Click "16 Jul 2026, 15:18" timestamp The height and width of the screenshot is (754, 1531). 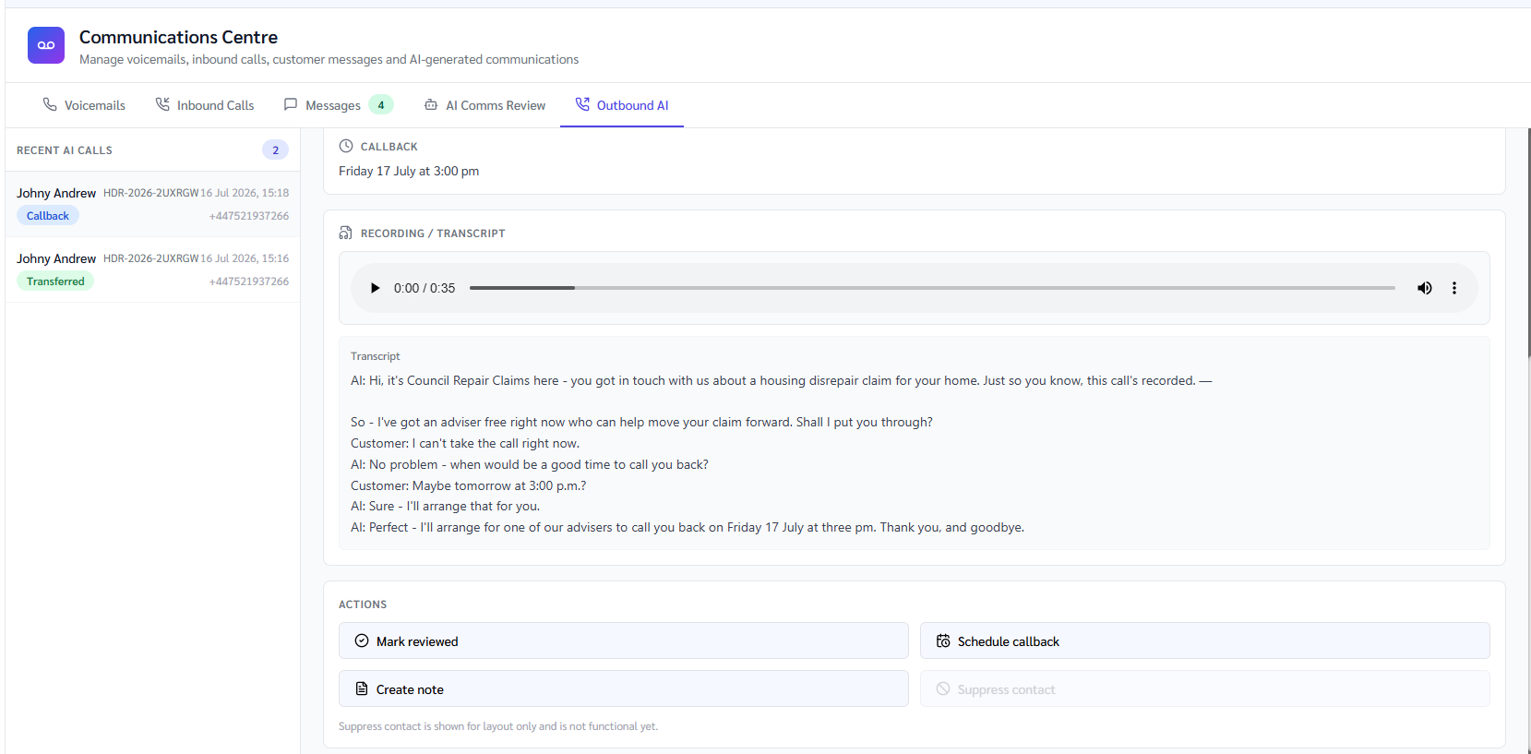point(245,193)
